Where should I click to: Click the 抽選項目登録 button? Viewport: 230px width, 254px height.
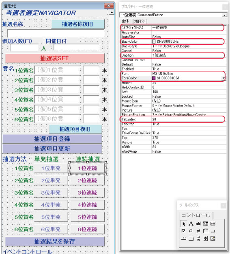pos(52,139)
